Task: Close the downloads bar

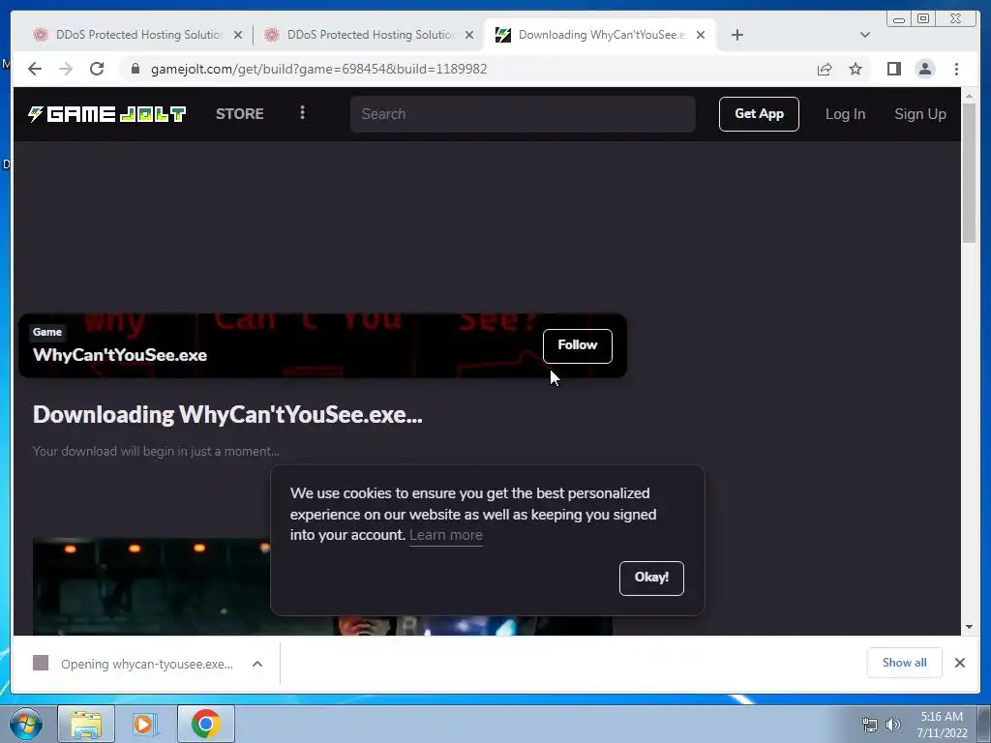Action: pos(959,662)
